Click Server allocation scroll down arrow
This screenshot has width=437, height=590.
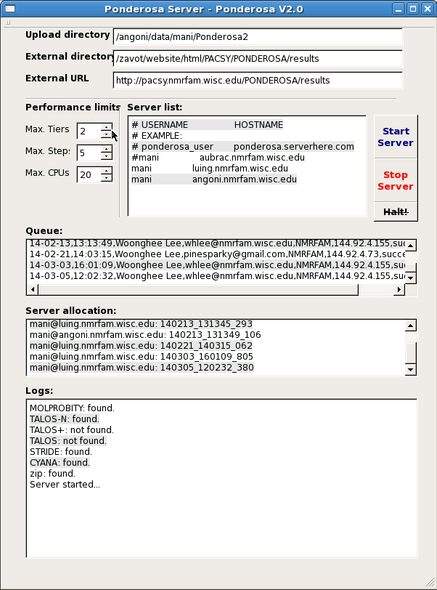411,370
